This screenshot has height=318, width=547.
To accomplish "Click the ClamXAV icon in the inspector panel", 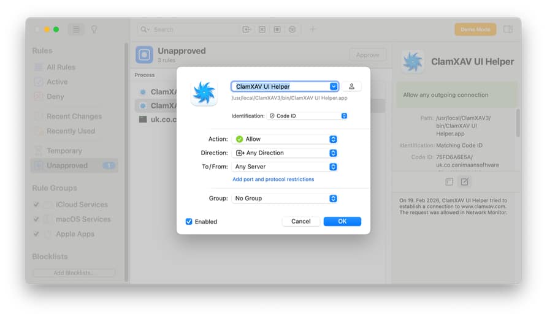I will pyautogui.click(x=413, y=62).
